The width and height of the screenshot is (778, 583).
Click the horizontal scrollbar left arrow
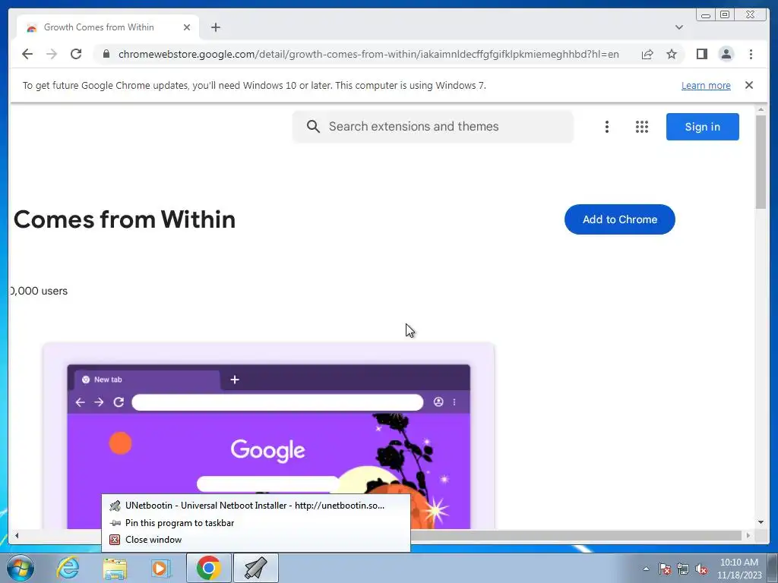[x=17, y=535]
